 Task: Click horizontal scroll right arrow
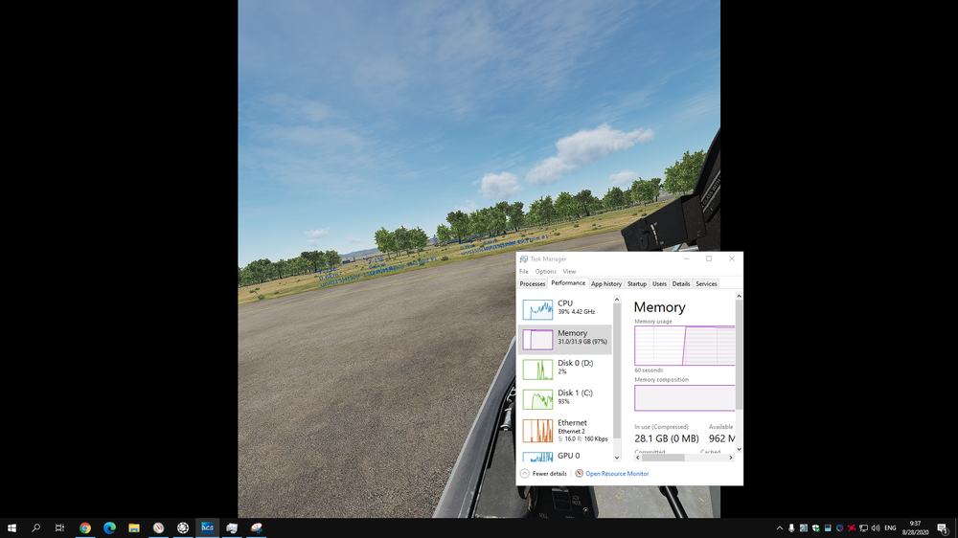click(x=731, y=458)
